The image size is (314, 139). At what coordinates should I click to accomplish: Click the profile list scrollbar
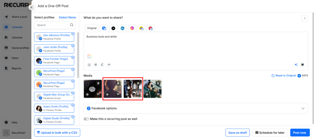point(78,55)
